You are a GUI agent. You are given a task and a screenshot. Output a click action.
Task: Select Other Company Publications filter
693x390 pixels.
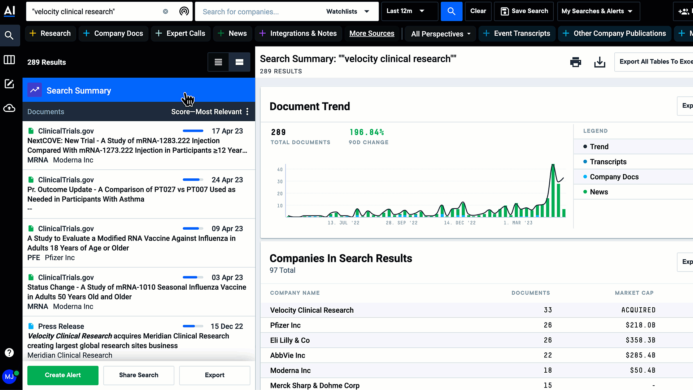614,34
